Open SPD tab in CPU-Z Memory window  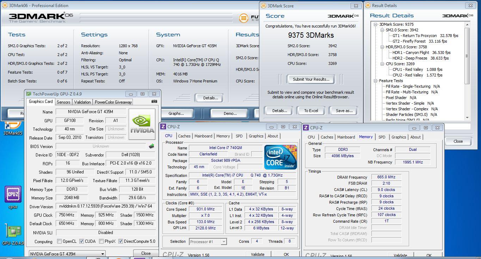(x=382, y=137)
